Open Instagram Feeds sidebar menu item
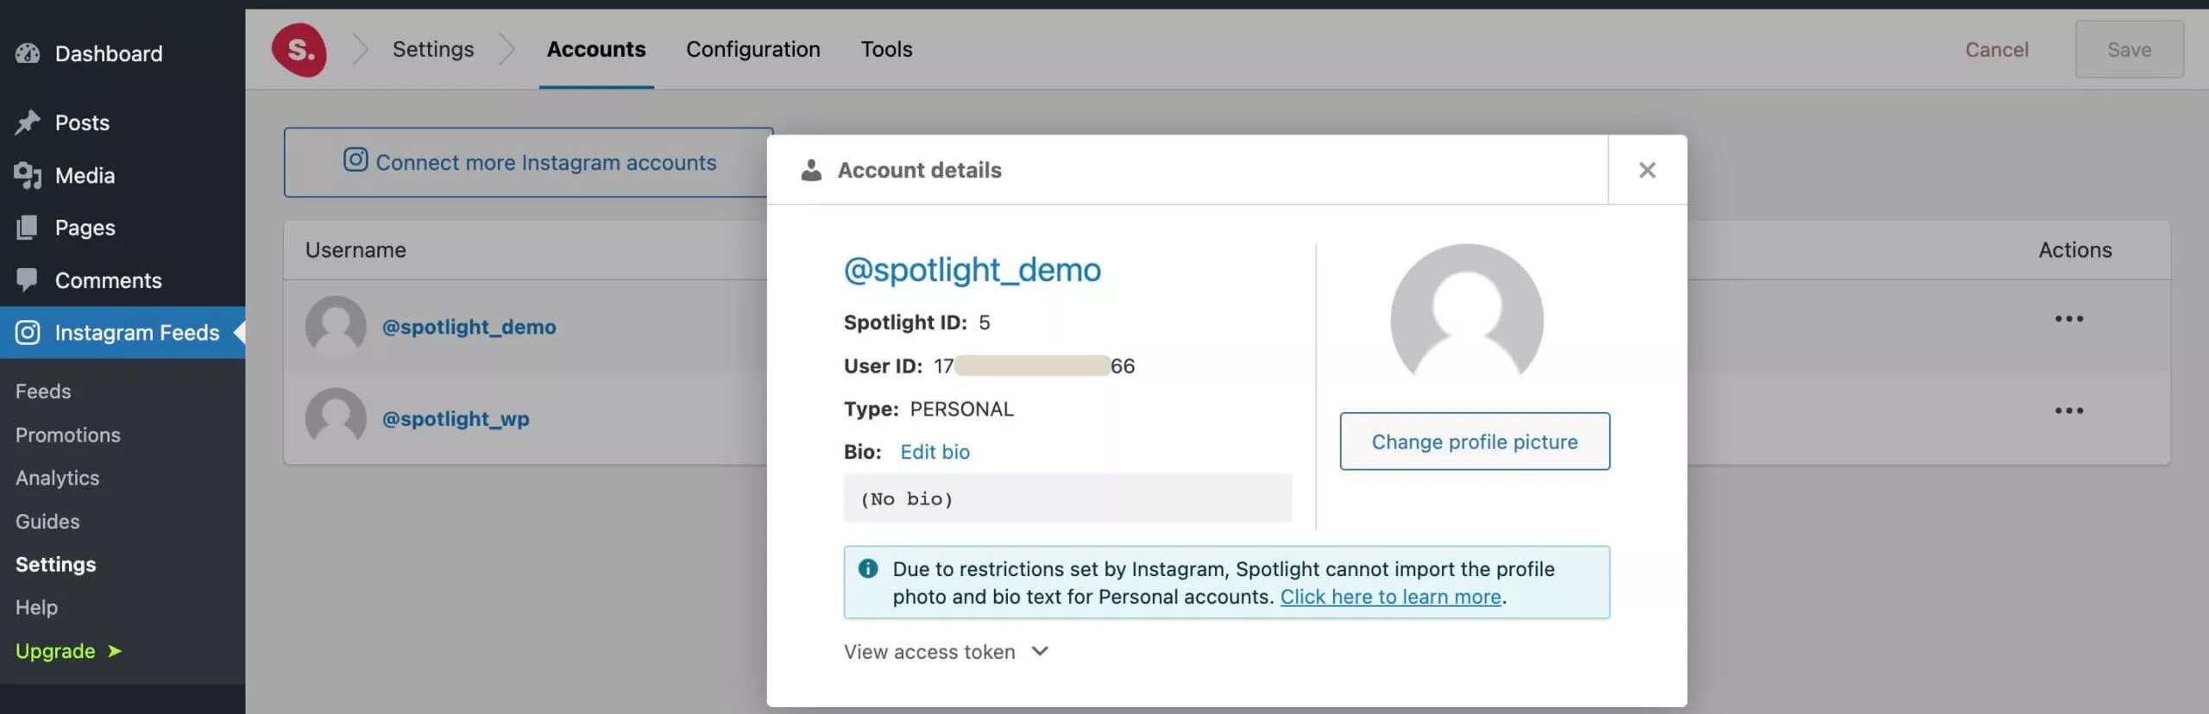 123,332
